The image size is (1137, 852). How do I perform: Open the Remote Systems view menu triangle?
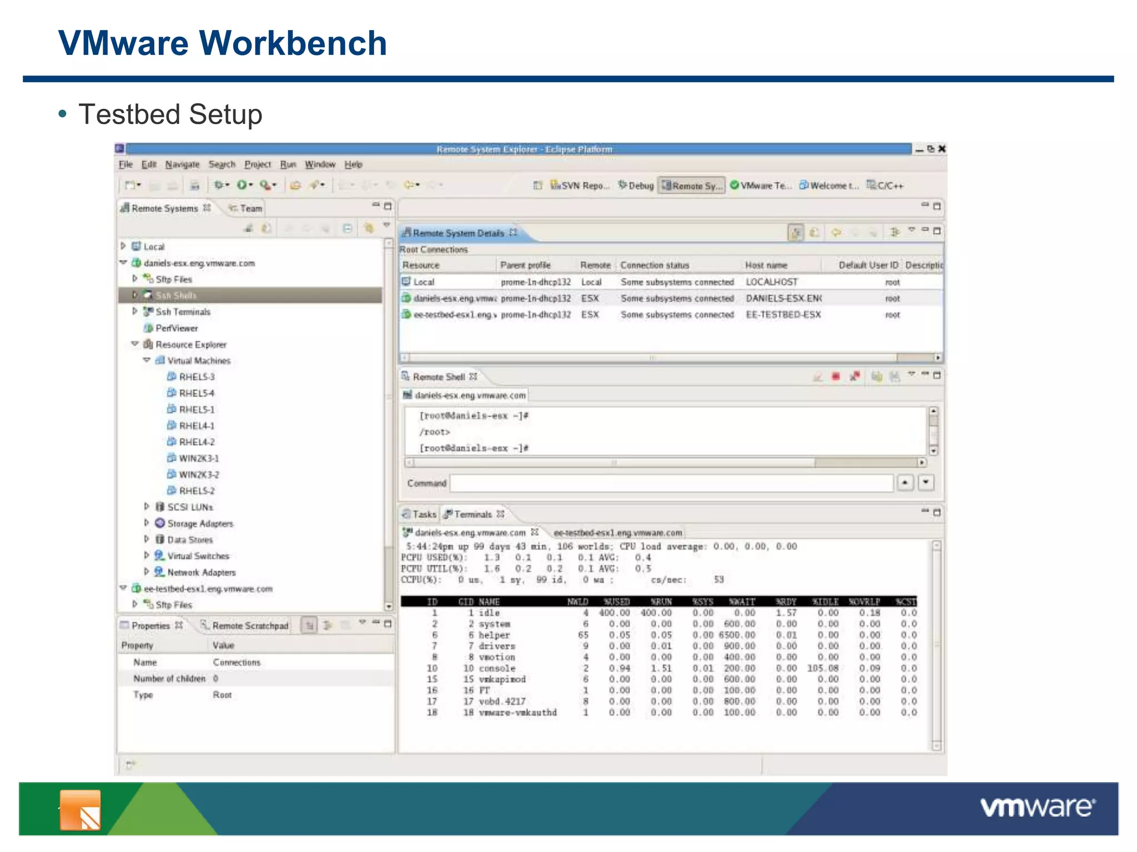(x=387, y=225)
